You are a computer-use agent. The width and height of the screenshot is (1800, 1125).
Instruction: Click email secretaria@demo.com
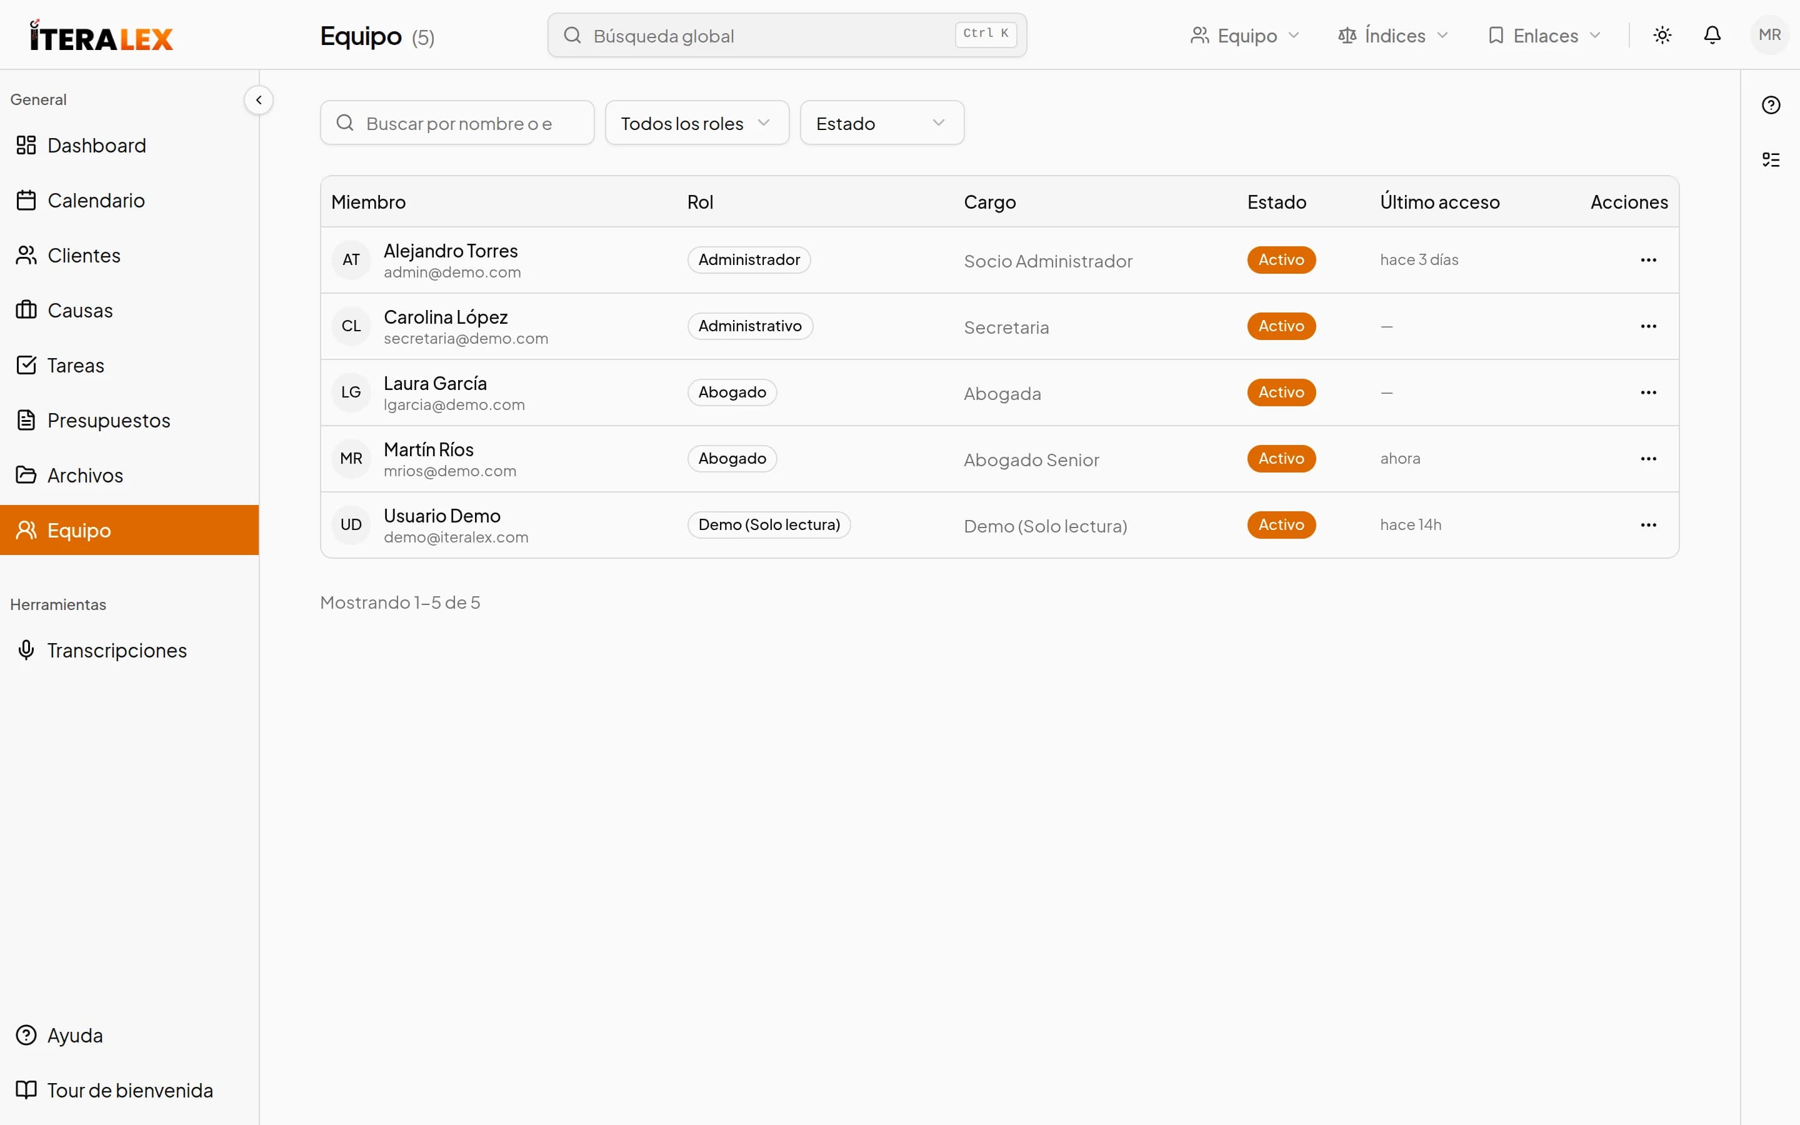[466, 339]
